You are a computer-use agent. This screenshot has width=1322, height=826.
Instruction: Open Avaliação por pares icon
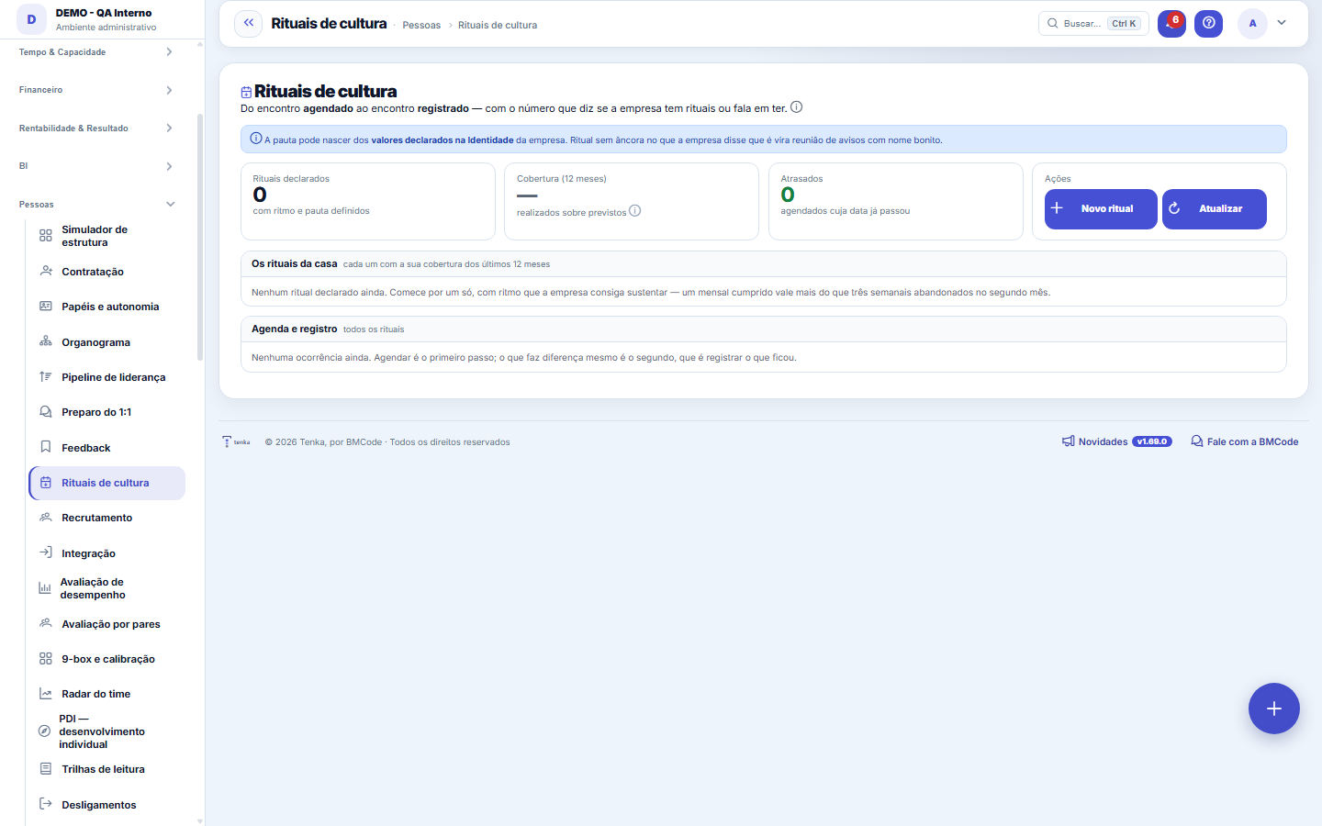(46, 624)
